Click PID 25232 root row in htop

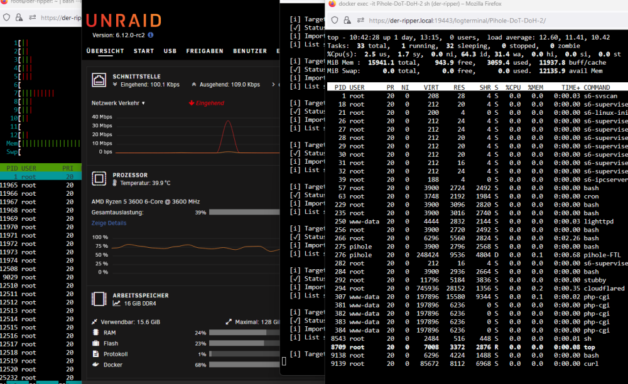coord(41,377)
